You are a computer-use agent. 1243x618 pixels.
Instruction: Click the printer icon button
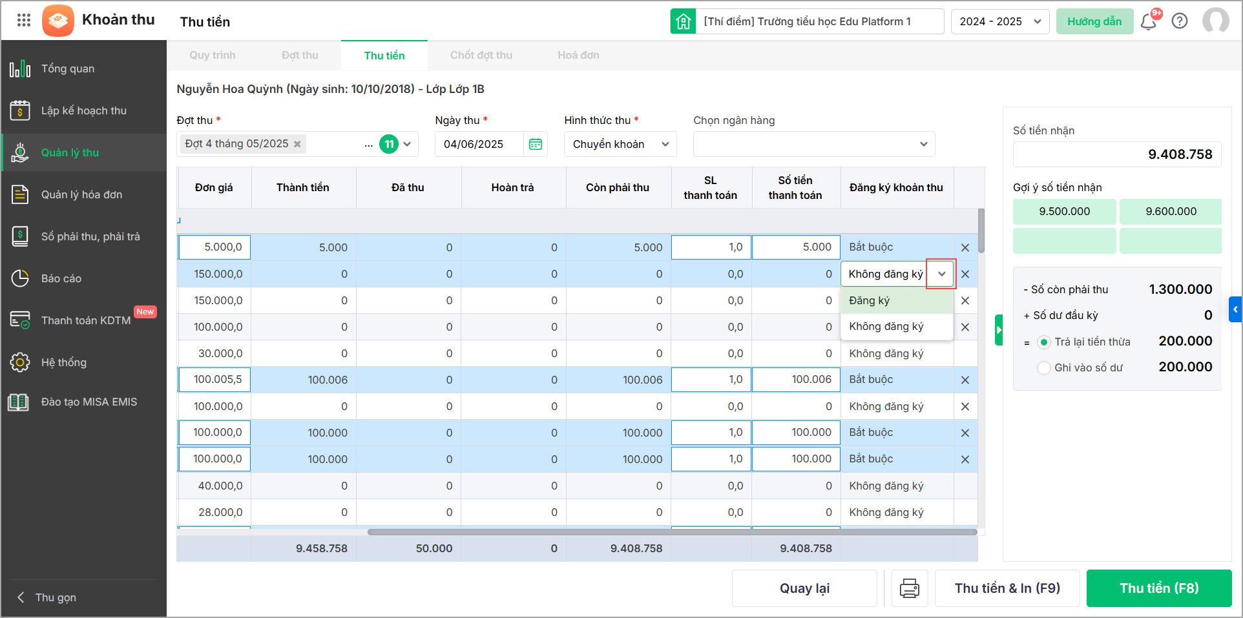pos(910,588)
